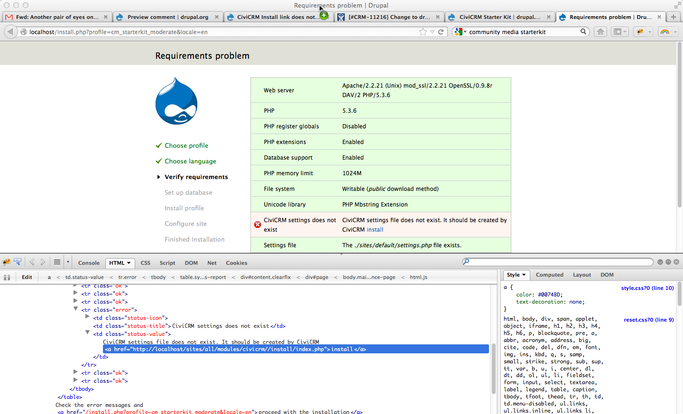Reload the install.php page
The width and height of the screenshot is (683, 414).
click(441, 32)
